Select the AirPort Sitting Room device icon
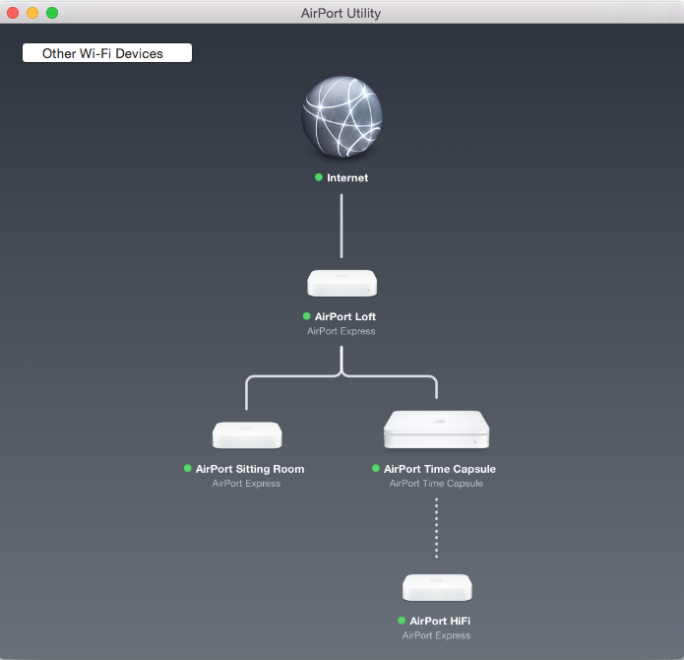Screen dimensions: 684x660 [x=247, y=435]
